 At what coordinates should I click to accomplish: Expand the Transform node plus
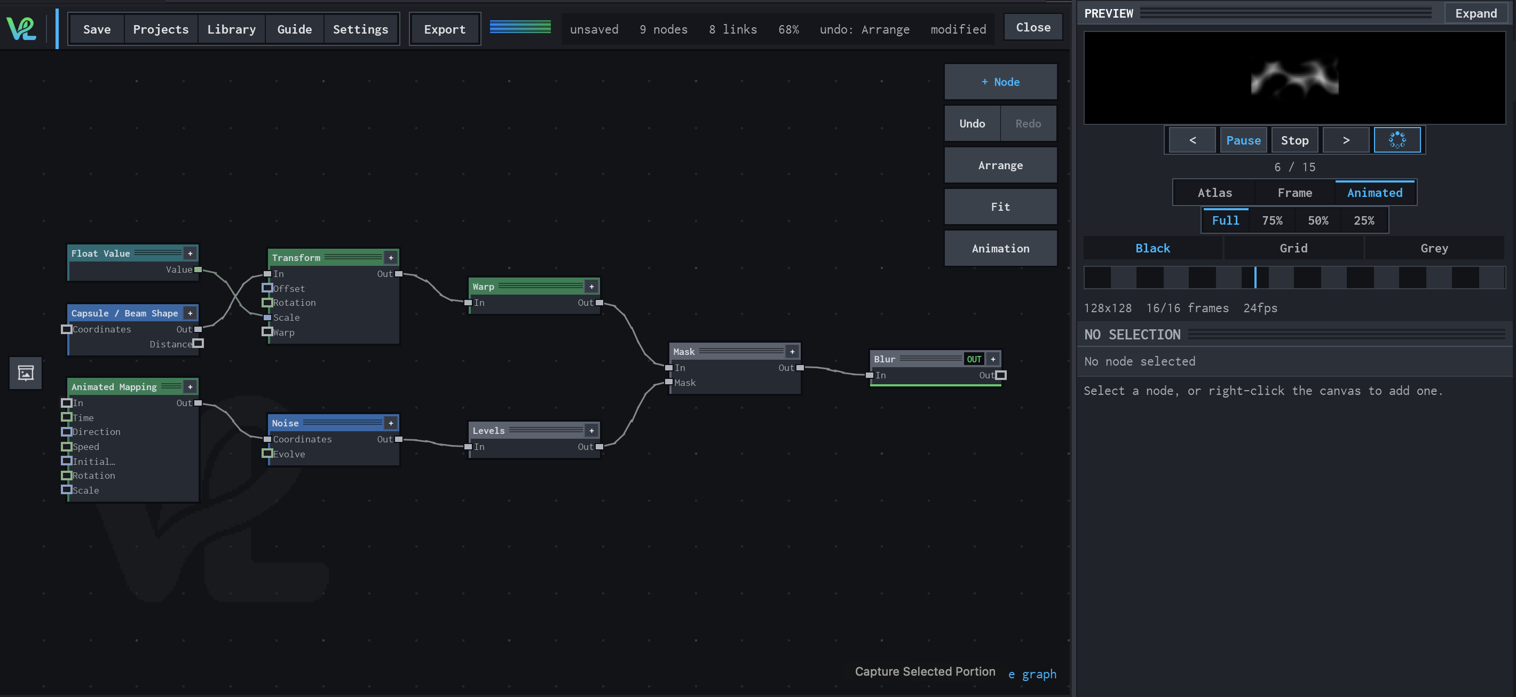click(391, 258)
